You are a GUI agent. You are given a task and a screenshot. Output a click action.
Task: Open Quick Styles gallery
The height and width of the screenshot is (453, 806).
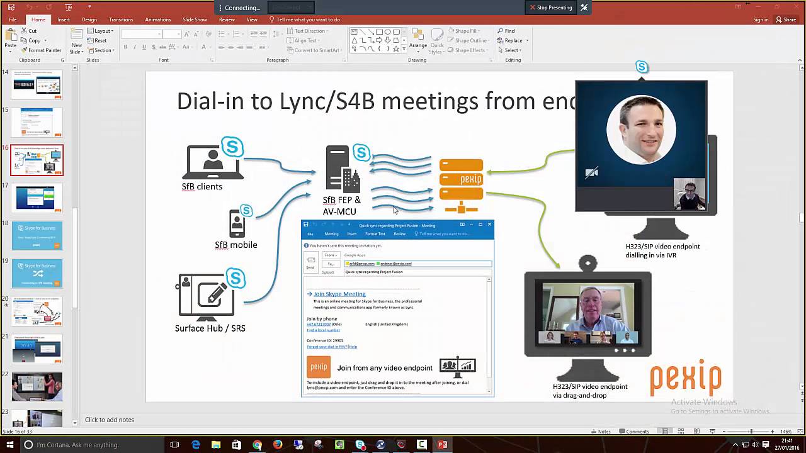coord(436,41)
